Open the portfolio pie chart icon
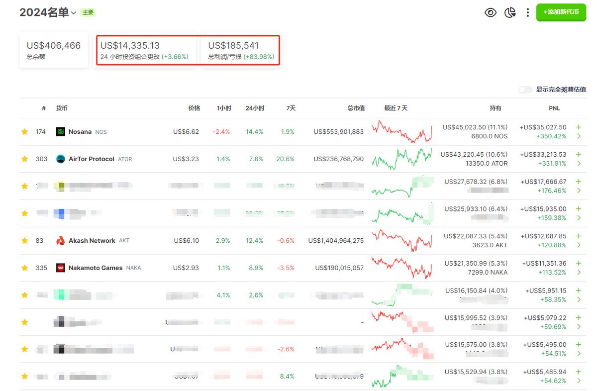Image resolution: width=597 pixels, height=391 pixels. (510, 12)
